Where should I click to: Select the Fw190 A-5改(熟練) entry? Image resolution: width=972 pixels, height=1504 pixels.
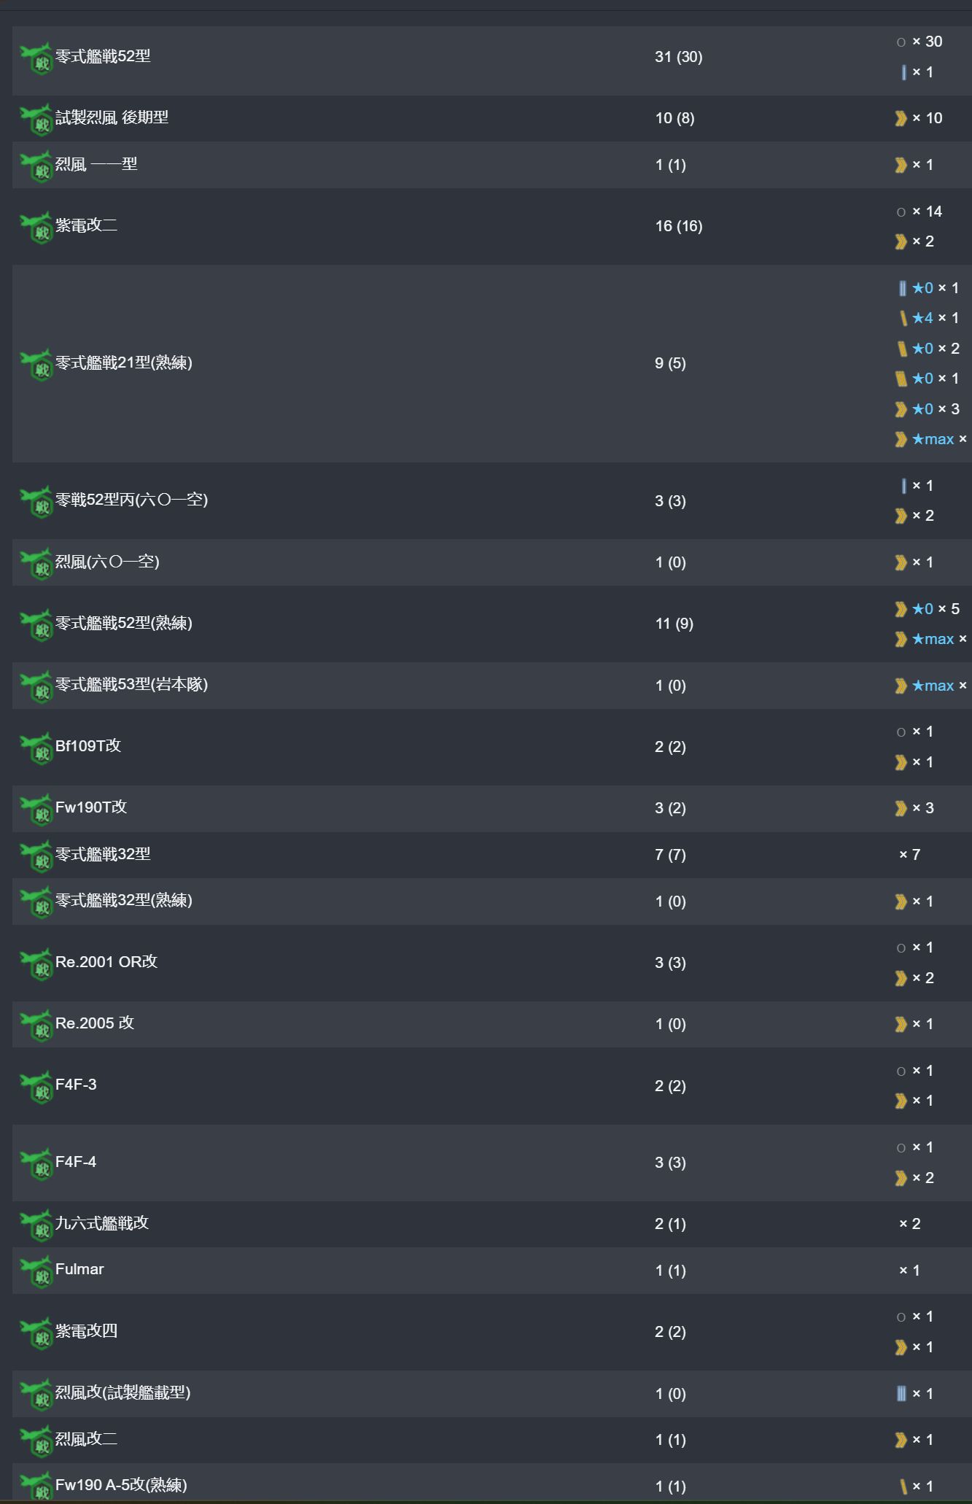click(121, 1485)
